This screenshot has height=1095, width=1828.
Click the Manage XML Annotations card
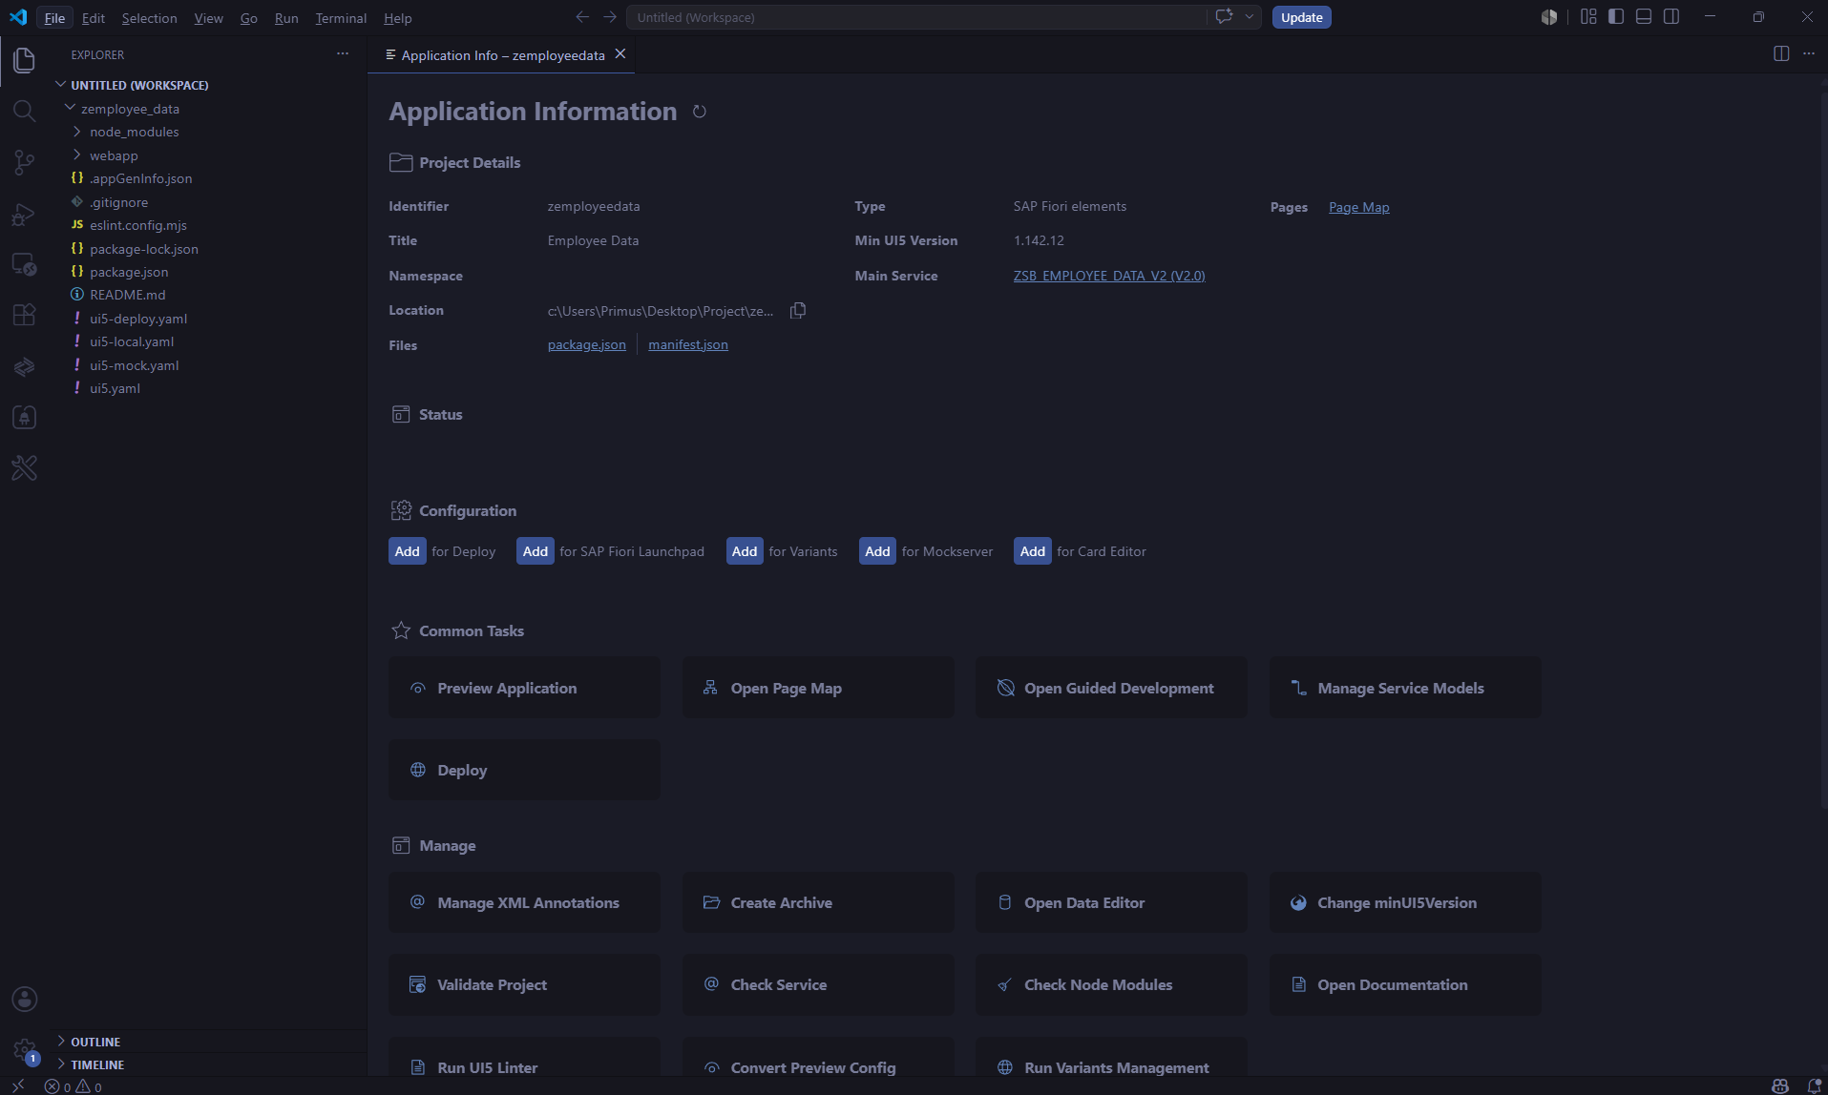coord(524,902)
